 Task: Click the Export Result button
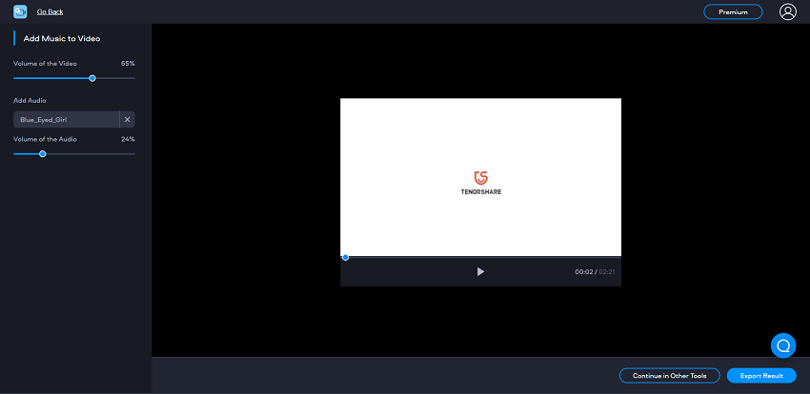pyautogui.click(x=760, y=376)
